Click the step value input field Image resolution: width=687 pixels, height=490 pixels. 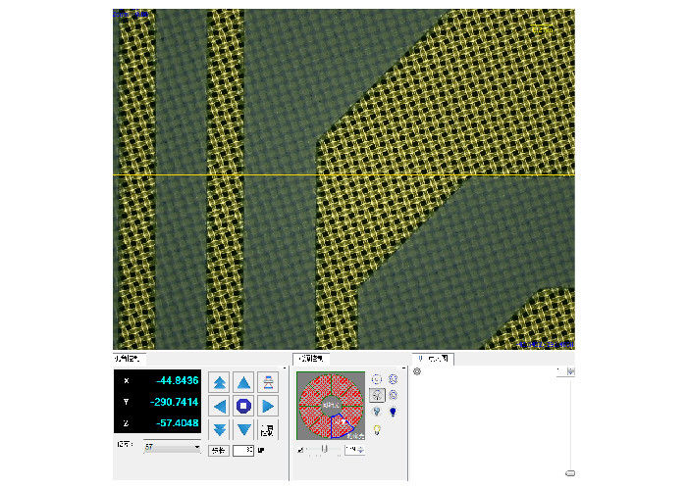pos(241,450)
